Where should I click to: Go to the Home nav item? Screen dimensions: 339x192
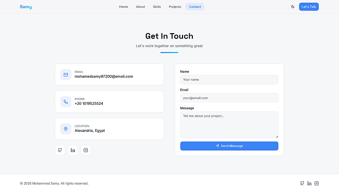pos(123,7)
